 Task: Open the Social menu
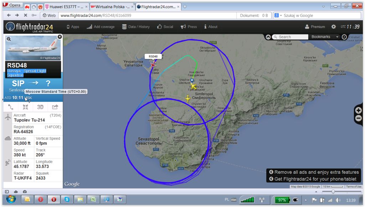pos(165,27)
